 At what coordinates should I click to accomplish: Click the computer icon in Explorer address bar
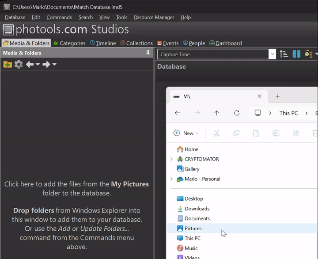point(258,113)
